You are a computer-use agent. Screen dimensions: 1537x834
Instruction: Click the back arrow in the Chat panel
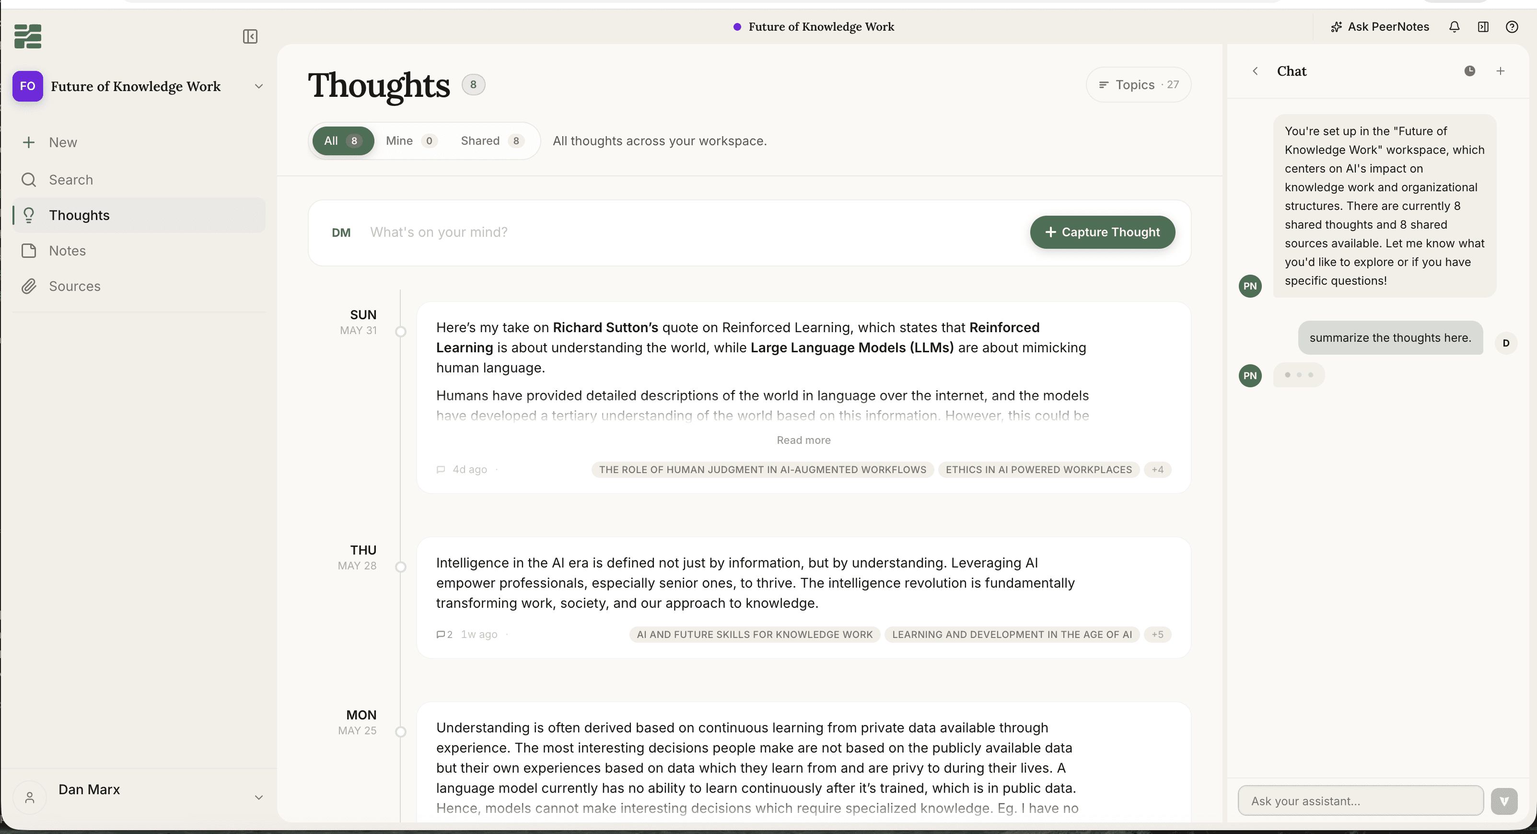coord(1255,71)
